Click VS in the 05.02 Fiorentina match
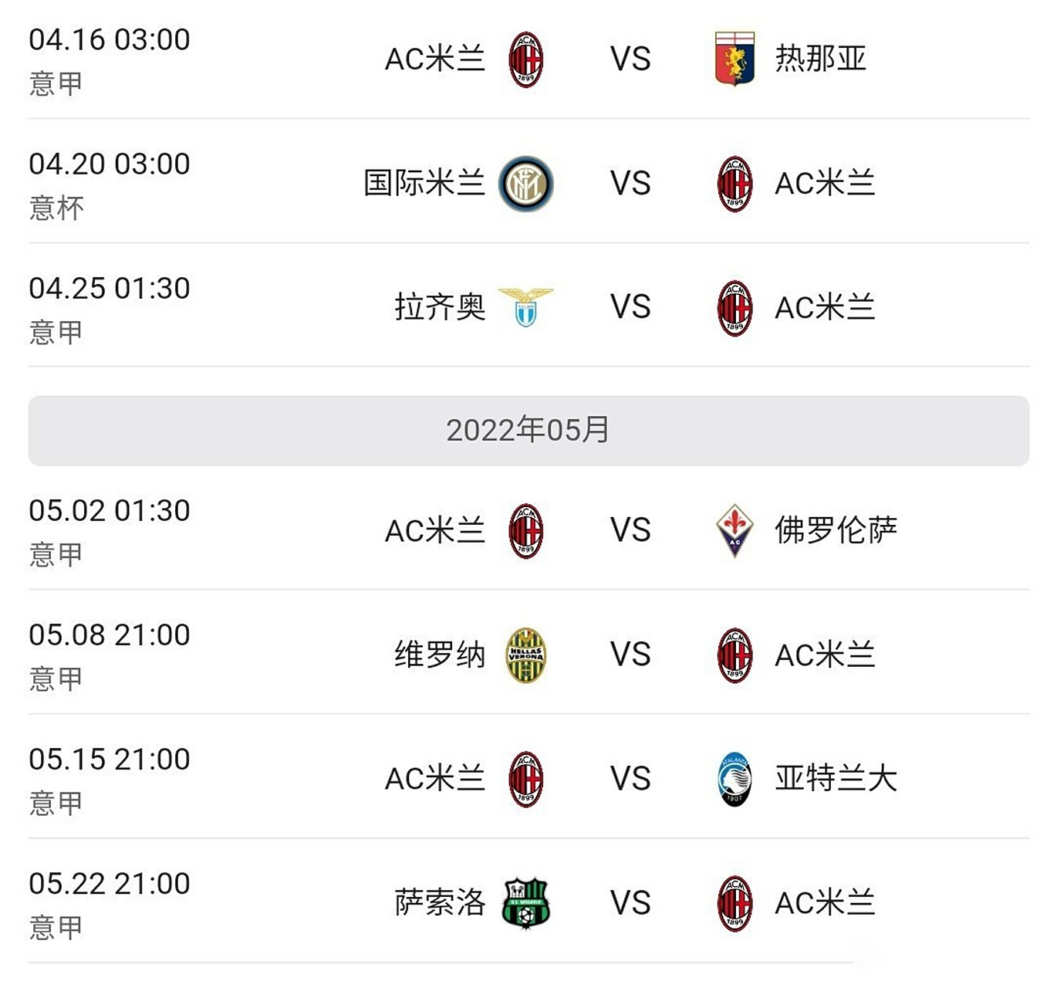 [x=630, y=530]
